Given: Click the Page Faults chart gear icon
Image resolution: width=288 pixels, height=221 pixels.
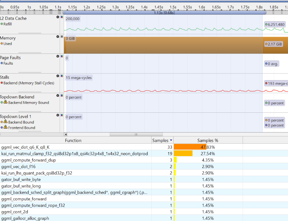Looking at the screenshot, I should point(58,56).
